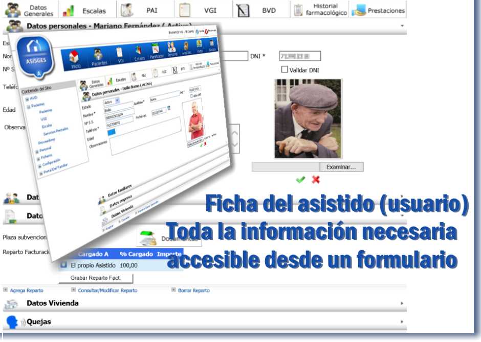Collapse Pacientes tree node in tilted window

tap(29, 107)
